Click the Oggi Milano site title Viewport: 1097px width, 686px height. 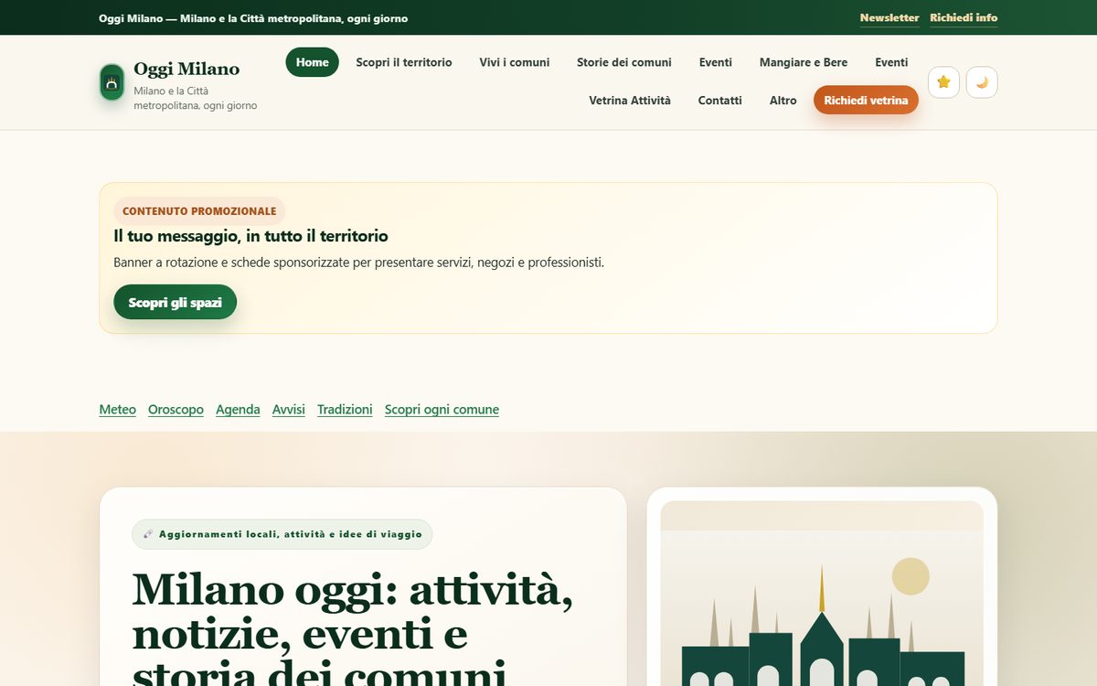pyautogui.click(x=186, y=69)
